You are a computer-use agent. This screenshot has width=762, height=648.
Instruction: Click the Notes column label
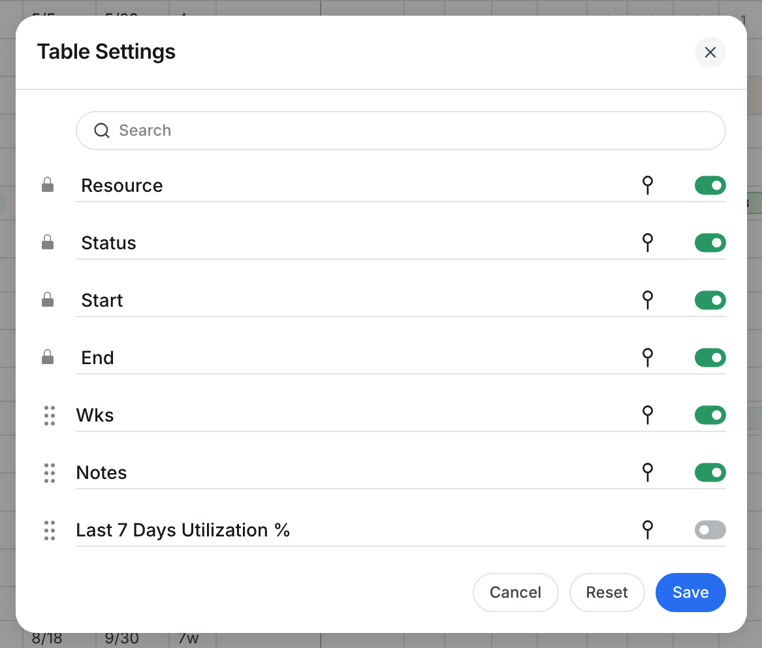click(102, 472)
